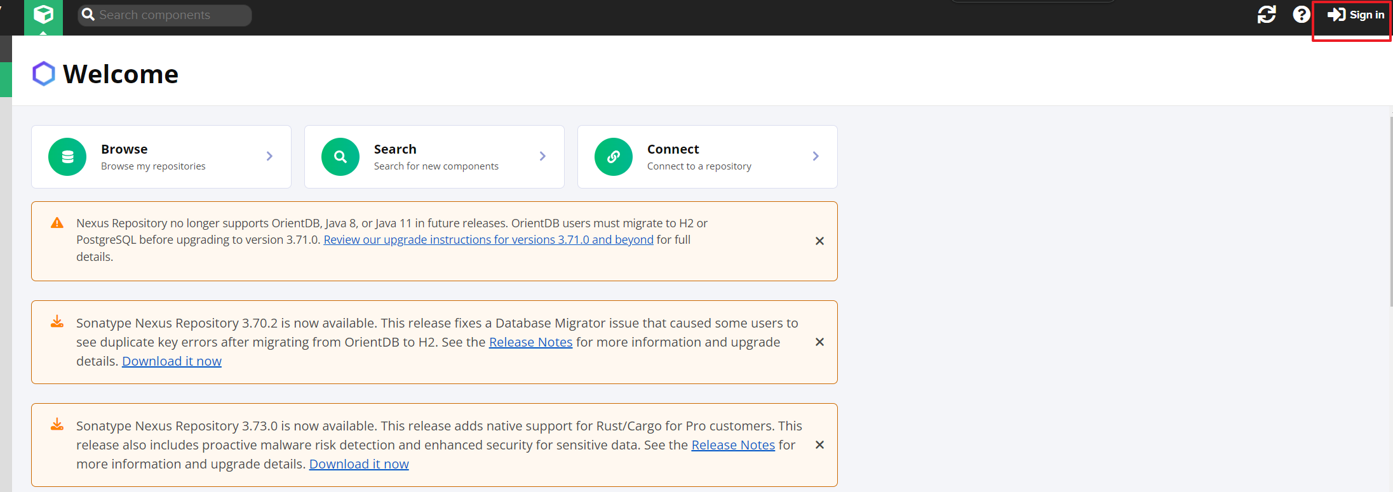Click Download it now for 3.73.0
Viewport: 1393px width, 492px height.
pos(359,464)
